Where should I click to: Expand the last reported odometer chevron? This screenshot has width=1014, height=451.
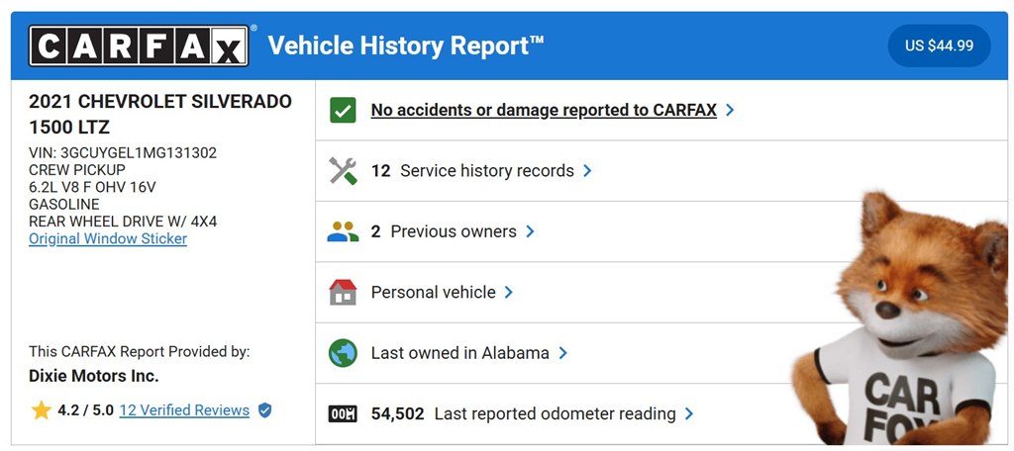[689, 413]
